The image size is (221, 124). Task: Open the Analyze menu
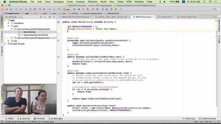pos(80,2)
